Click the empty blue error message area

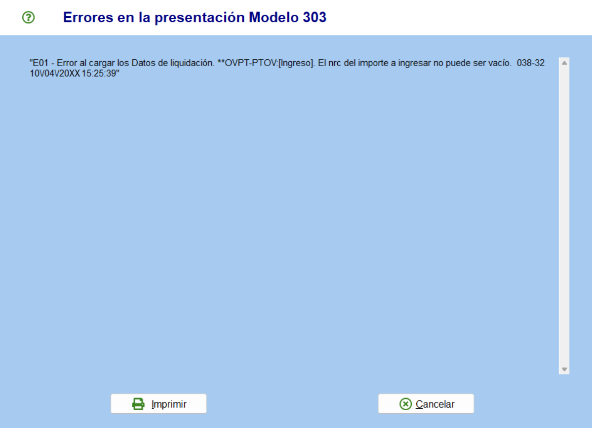click(291, 222)
